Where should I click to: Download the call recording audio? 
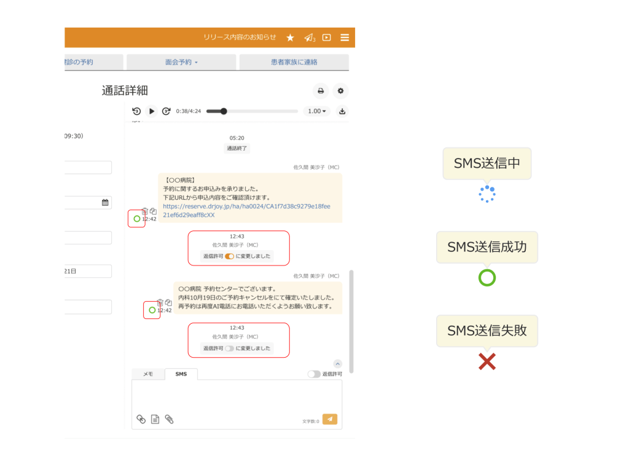tap(342, 111)
